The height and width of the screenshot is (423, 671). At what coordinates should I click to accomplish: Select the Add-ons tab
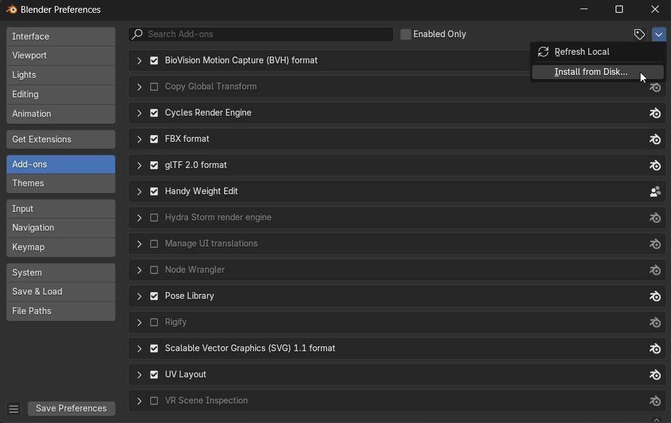61,164
